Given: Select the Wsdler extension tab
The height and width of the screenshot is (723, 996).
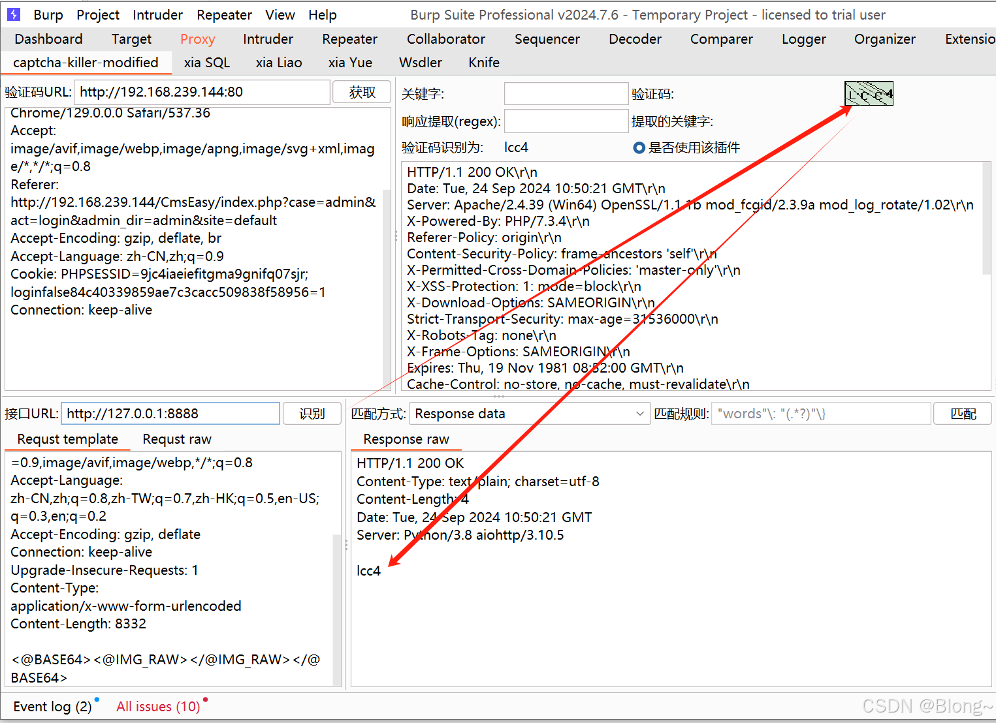Looking at the screenshot, I should pos(421,63).
